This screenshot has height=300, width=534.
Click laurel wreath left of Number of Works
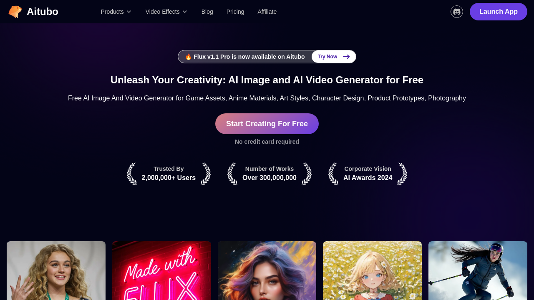coord(232,173)
